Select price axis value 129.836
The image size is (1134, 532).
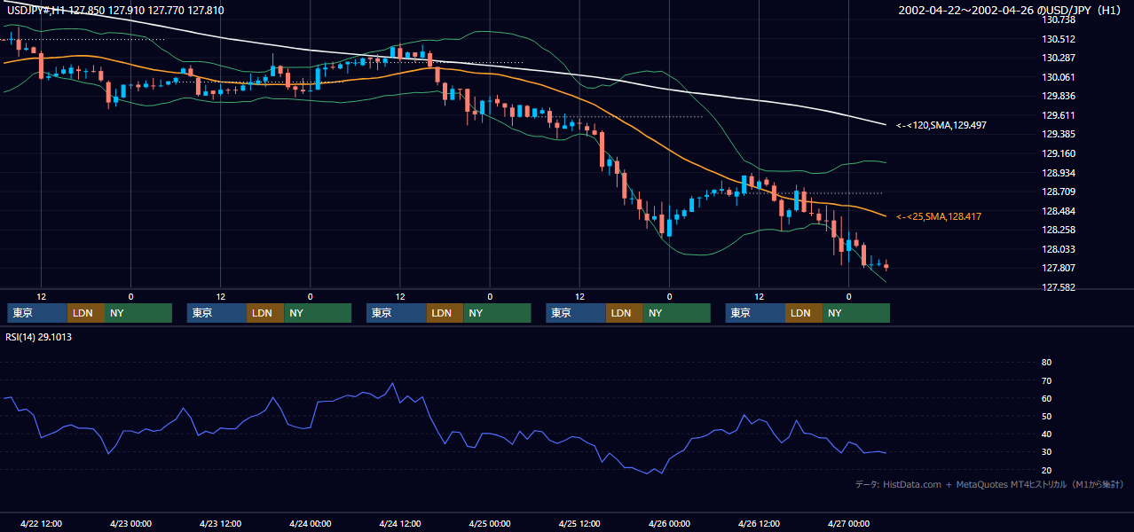tap(1059, 96)
